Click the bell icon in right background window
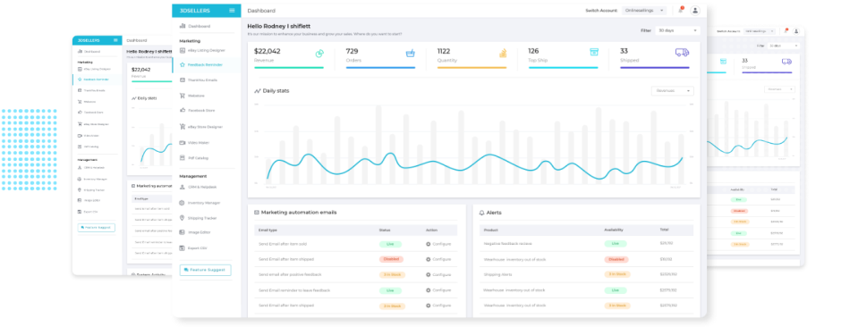This screenshot has height=327, width=858. pos(786,31)
